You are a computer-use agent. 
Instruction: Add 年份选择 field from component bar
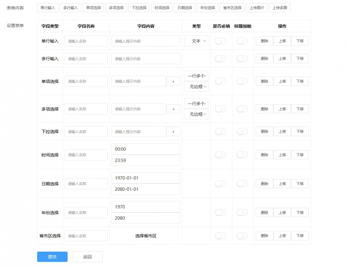[207, 8]
